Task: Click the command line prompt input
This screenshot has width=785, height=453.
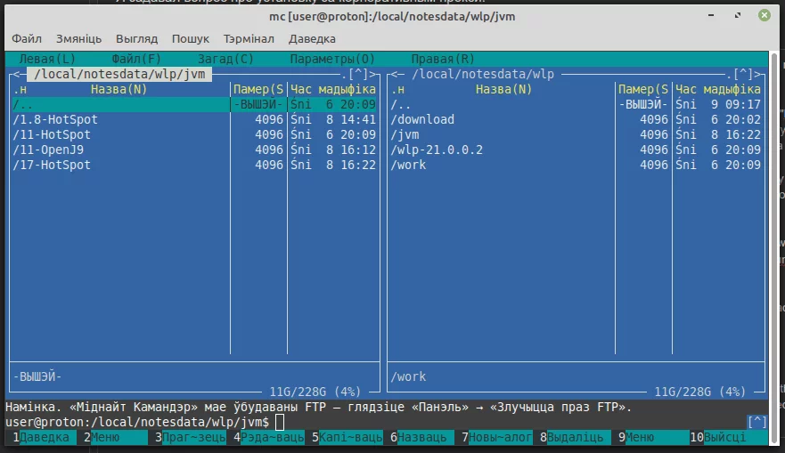Action: pyautogui.click(x=446, y=421)
